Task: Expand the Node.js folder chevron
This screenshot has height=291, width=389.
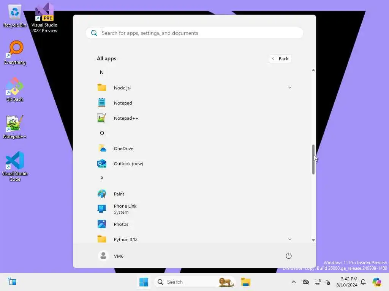Action: (289, 88)
